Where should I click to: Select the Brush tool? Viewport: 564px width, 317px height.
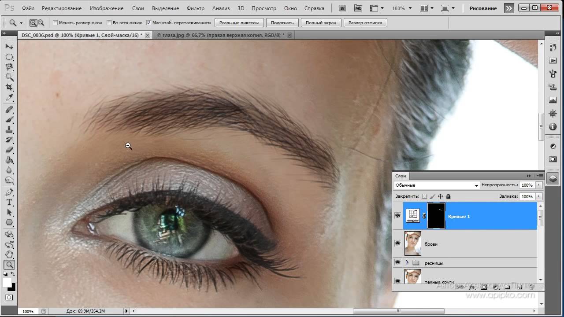click(9, 119)
